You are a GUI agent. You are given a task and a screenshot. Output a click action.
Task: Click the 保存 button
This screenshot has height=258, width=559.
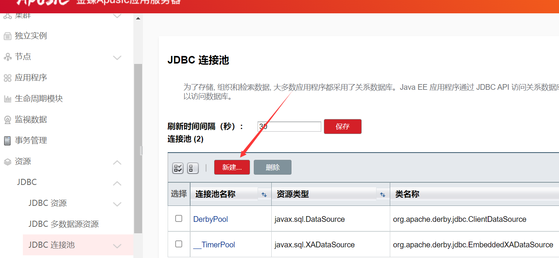click(343, 127)
